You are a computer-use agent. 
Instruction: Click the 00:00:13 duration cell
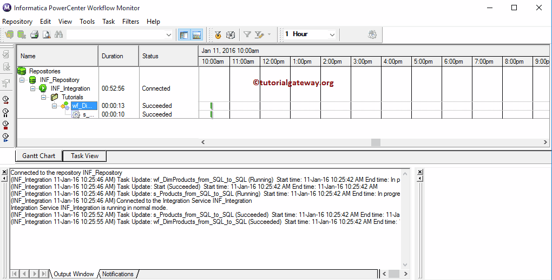pyautogui.click(x=113, y=106)
